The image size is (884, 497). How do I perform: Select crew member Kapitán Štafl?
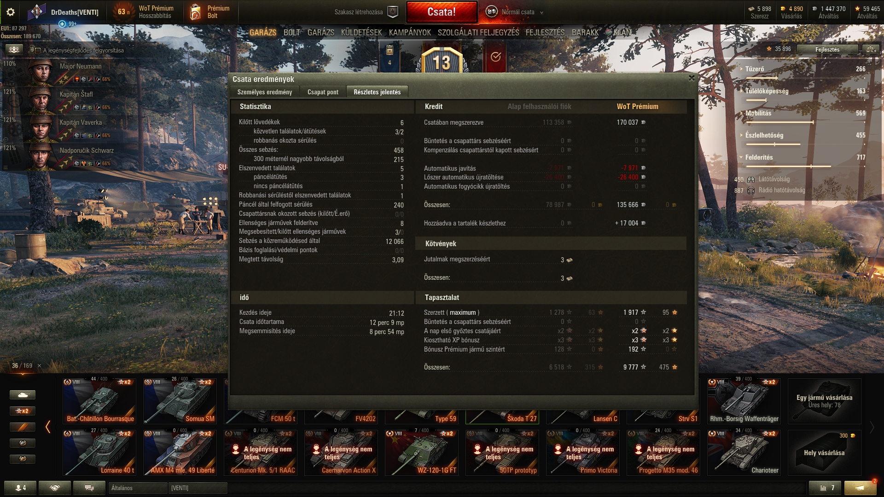click(58, 101)
